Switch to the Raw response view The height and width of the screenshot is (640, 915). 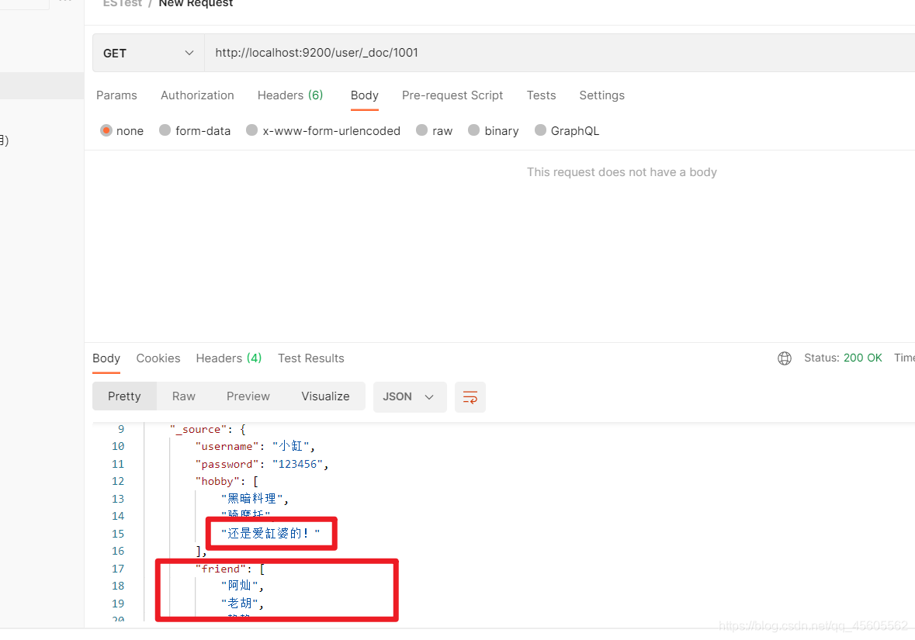coord(184,396)
